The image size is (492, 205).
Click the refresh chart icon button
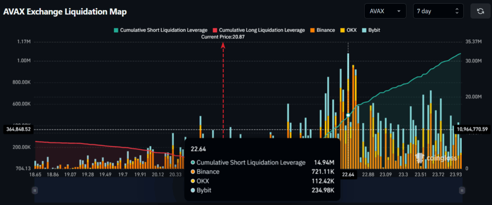[480, 12]
